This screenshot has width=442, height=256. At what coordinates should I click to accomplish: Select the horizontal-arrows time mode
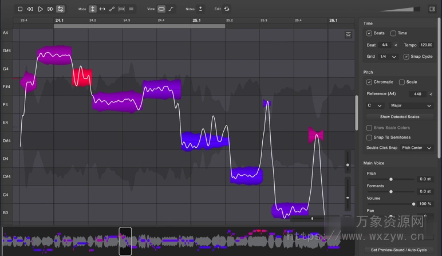(102, 9)
